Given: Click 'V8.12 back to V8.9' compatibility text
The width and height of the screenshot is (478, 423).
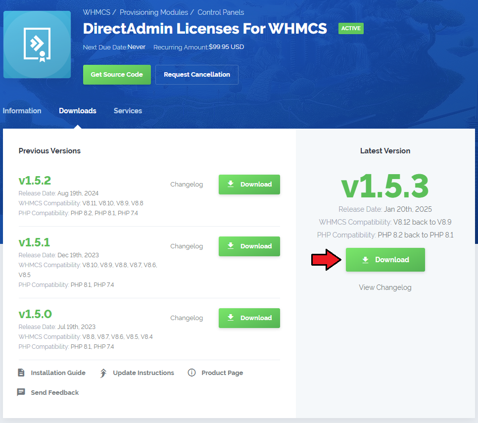Looking at the screenshot, I should pyautogui.click(x=422, y=222).
